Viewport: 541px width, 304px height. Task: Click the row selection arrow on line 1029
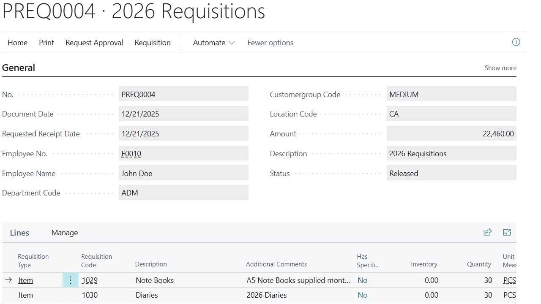coord(8,280)
